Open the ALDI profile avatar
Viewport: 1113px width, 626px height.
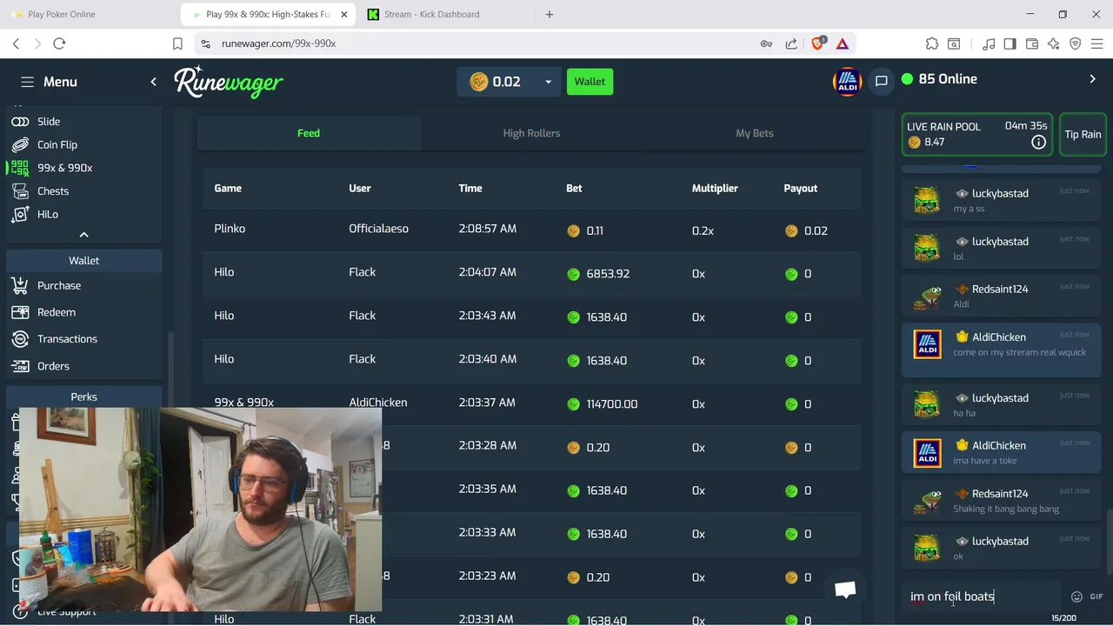[x=847, y=82]
